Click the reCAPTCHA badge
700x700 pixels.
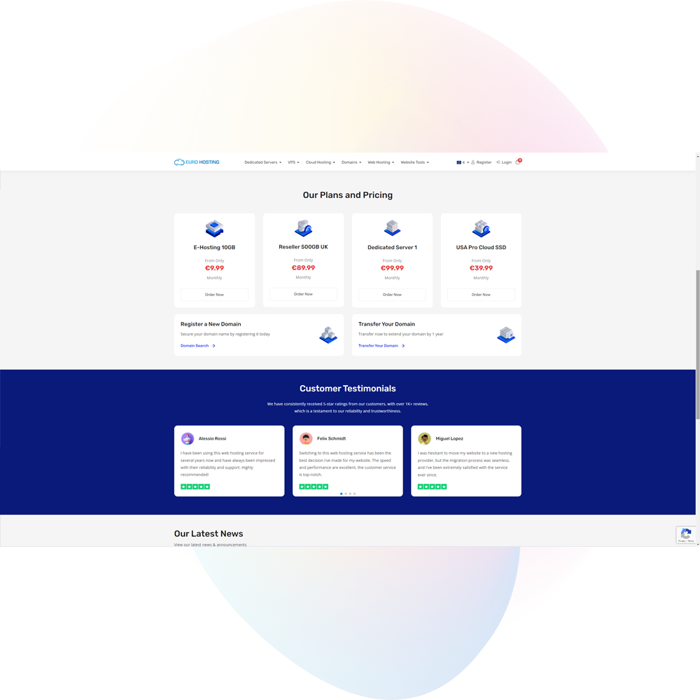(x=685, y=534)
